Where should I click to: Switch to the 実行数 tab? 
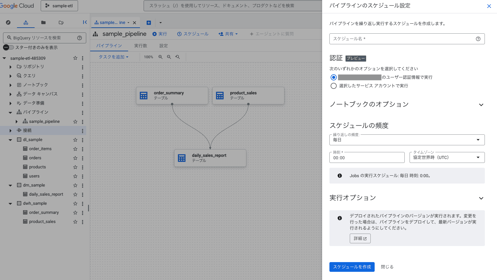click(x=141, y=46)
